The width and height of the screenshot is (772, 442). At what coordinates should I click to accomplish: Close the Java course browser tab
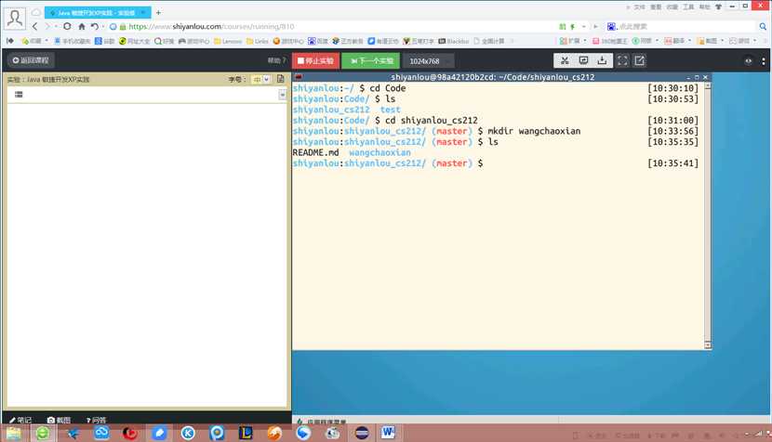tap(143, 13)
